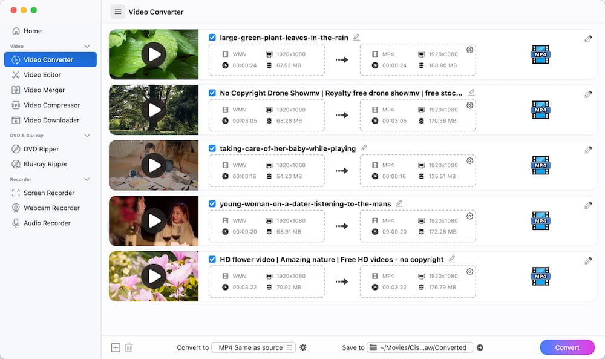The width and height of the screenshot is (605, 359).
Task: Choose MP4 format icon for young-woman-on-a-dater video
Action: coord(540,221)
